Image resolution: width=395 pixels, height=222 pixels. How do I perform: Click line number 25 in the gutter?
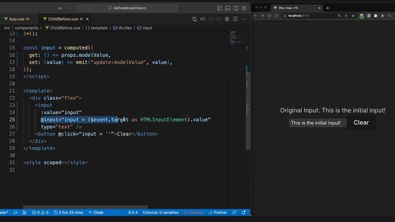(x=12, y=120)
